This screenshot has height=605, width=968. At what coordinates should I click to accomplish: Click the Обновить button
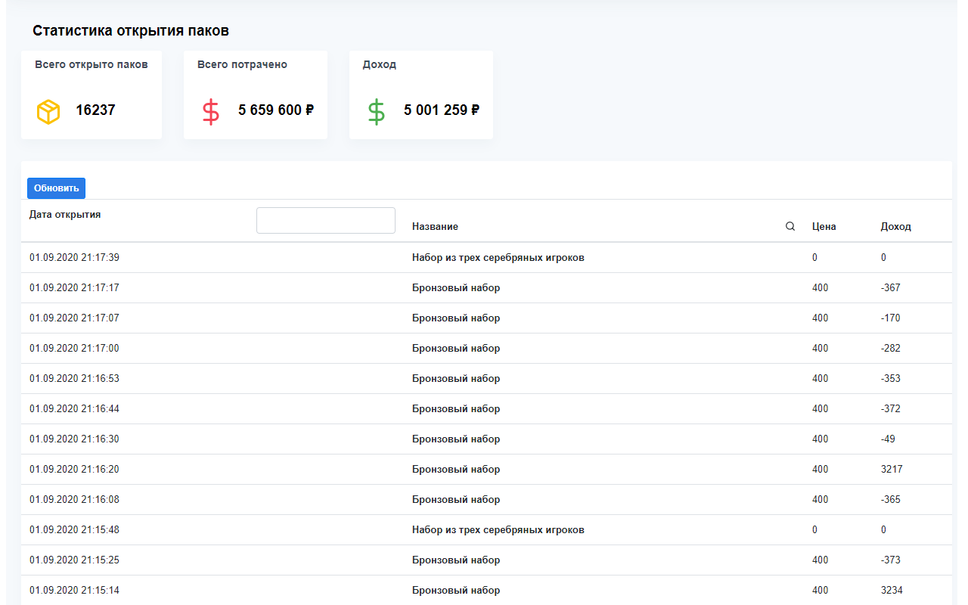pos(56,188)
